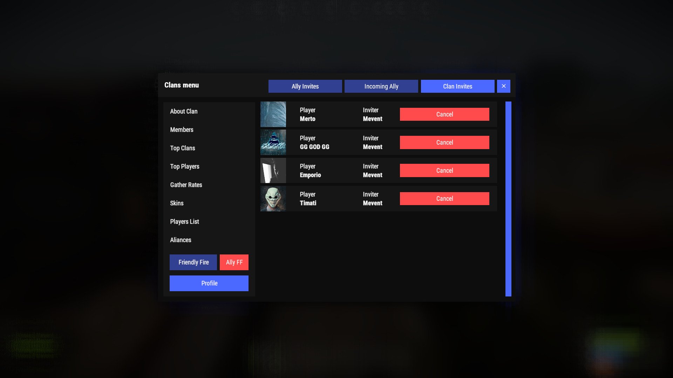673x378 pixels.
Task: Expand the Players List section
Action: click(x=184, y=222)
